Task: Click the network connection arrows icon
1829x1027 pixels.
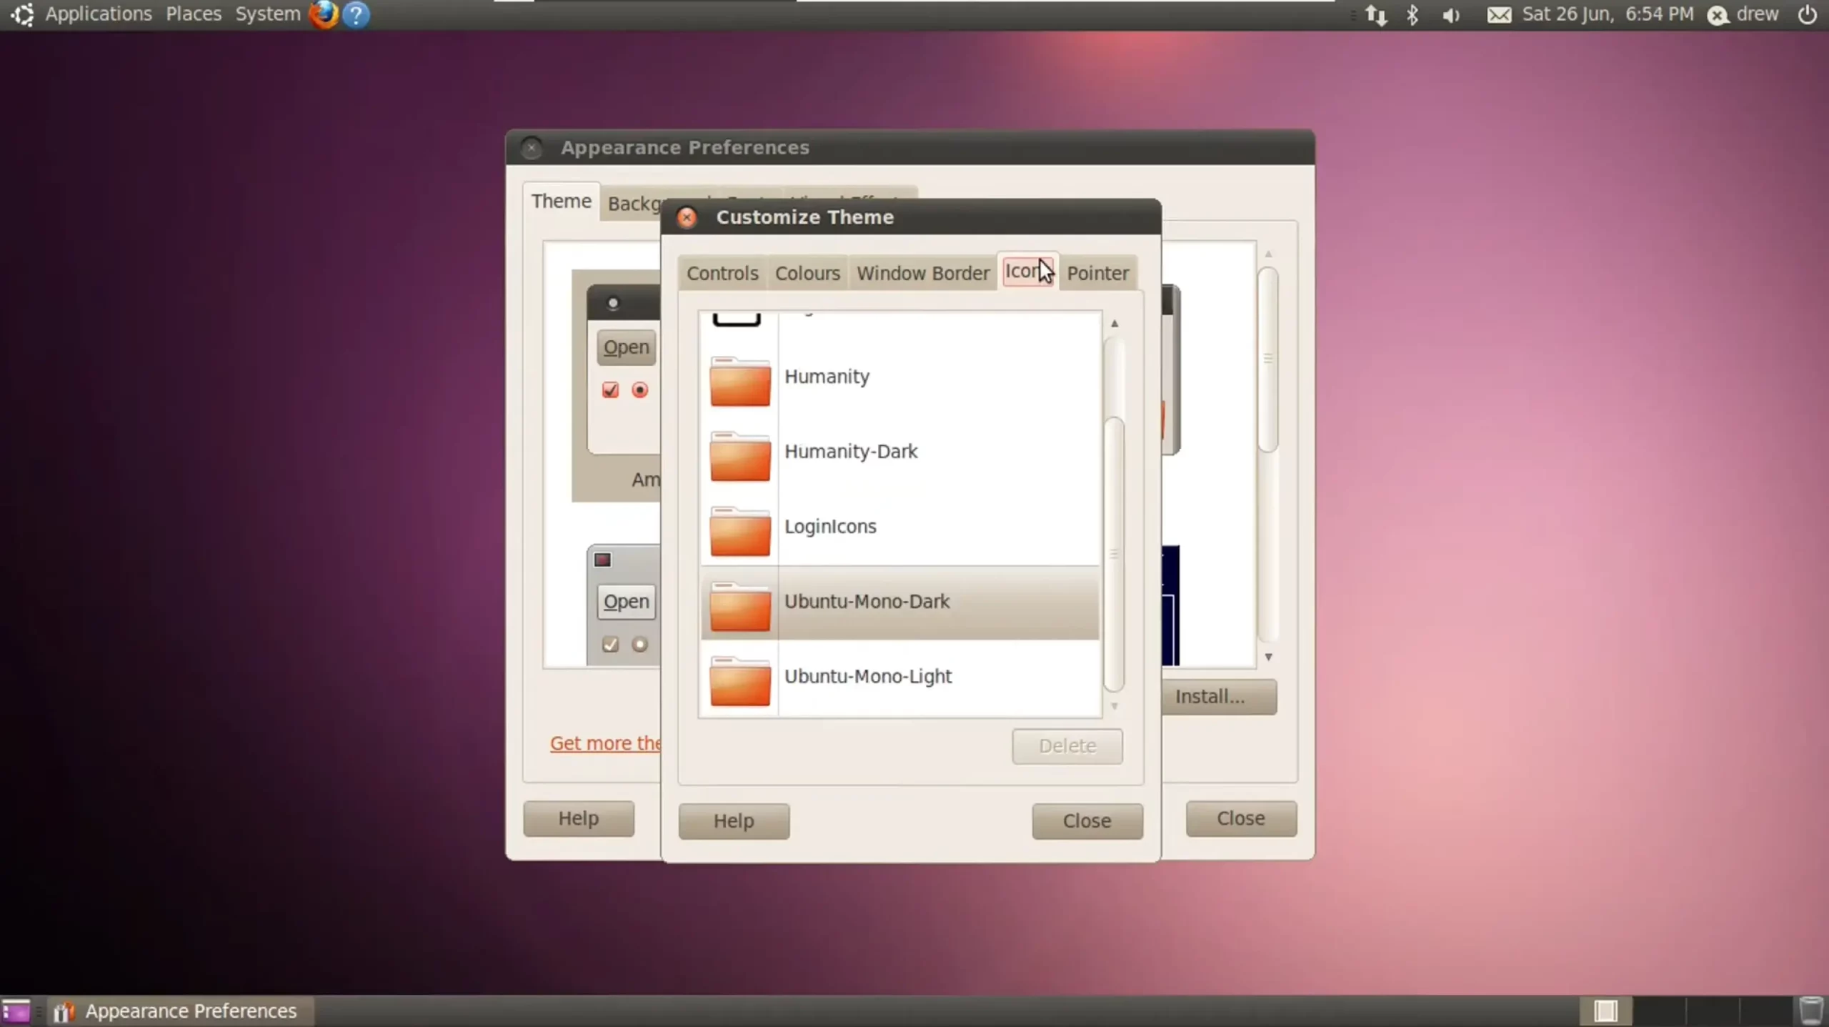Action: [1376, 15]
